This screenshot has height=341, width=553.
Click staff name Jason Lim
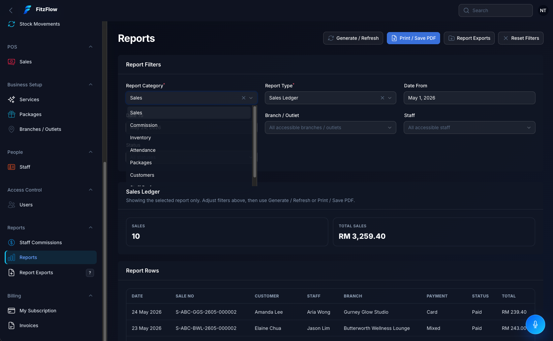coord(318,328)
